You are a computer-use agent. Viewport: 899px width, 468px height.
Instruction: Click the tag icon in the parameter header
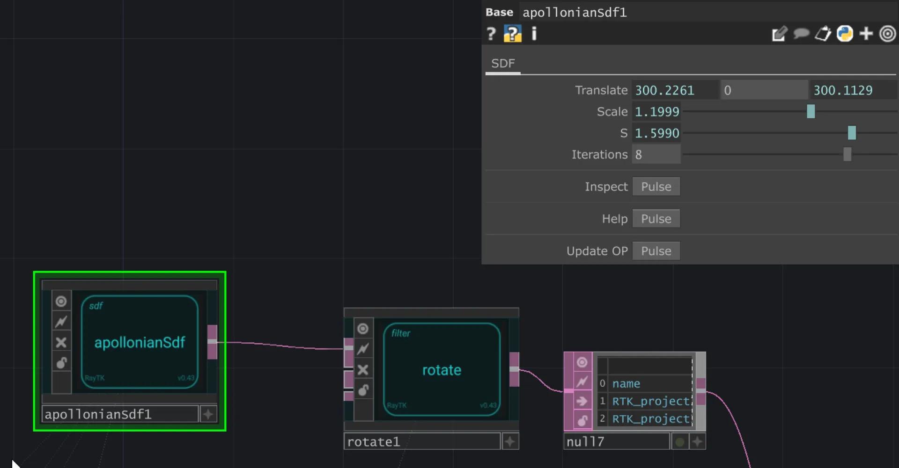[x=823, y=34]
